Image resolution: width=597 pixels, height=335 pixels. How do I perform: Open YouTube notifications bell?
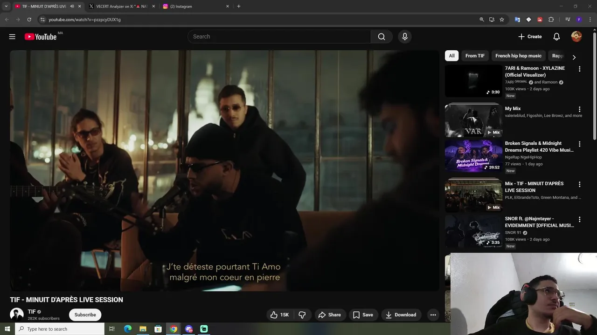[556, 37]
